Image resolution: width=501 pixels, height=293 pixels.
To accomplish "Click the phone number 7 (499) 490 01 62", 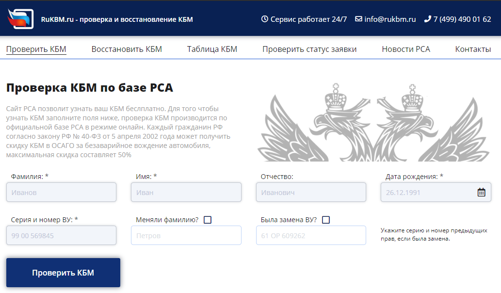I will click(x=462, y=19).
